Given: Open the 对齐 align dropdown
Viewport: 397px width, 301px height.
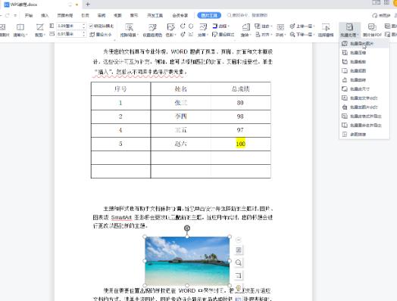Looking at the screenshot, I should pyautogui.click(x=264, y=34).
